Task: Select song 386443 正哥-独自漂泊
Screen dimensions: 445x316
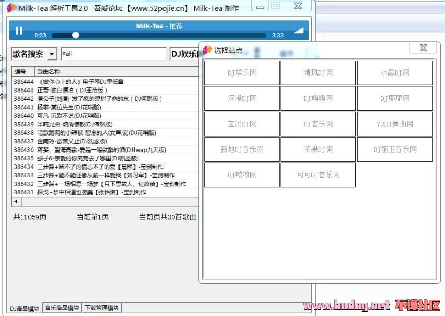Action: click(105, 90)
